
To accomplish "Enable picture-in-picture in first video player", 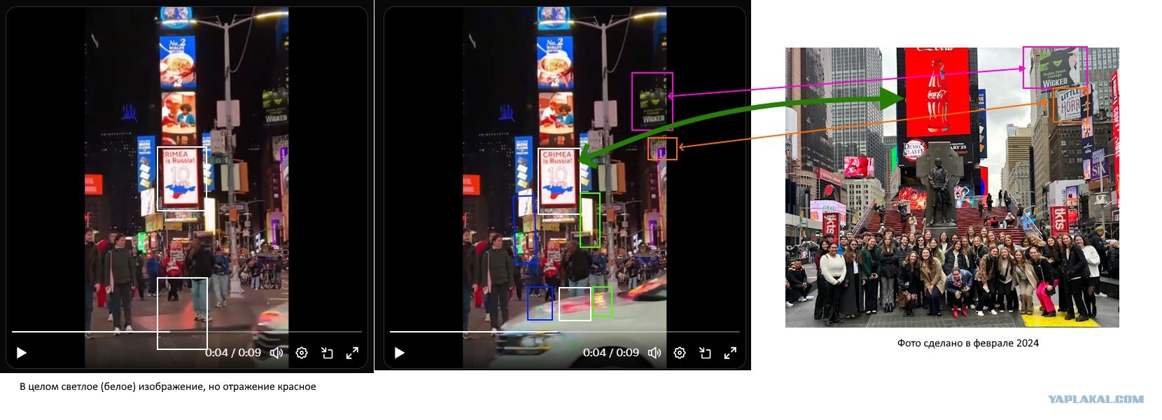I will pyautogui.click(x=327, y=353).
